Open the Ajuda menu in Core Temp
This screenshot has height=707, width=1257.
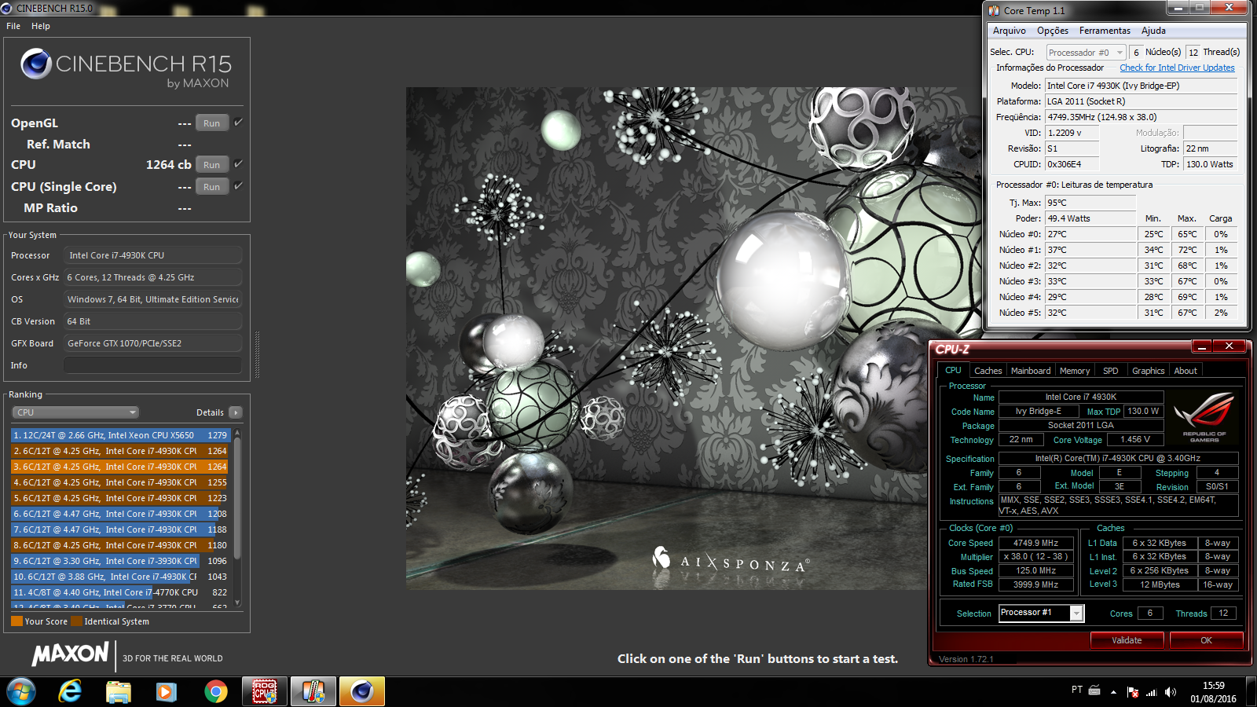coord(1153,31)
